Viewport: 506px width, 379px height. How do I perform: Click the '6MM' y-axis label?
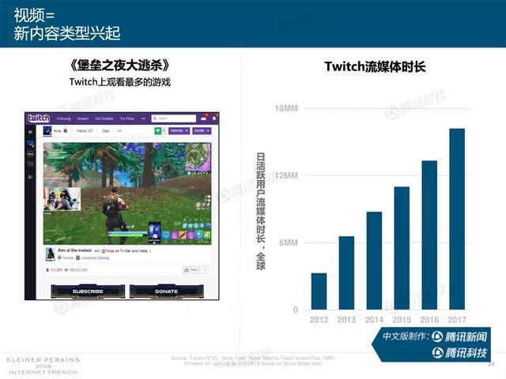289,242
